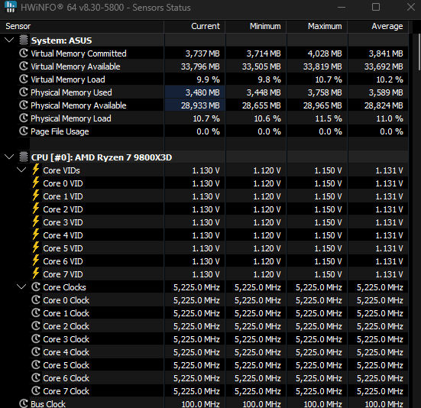Click the 28,824 MB average value
421x408 pixels.
coord(384,105)
